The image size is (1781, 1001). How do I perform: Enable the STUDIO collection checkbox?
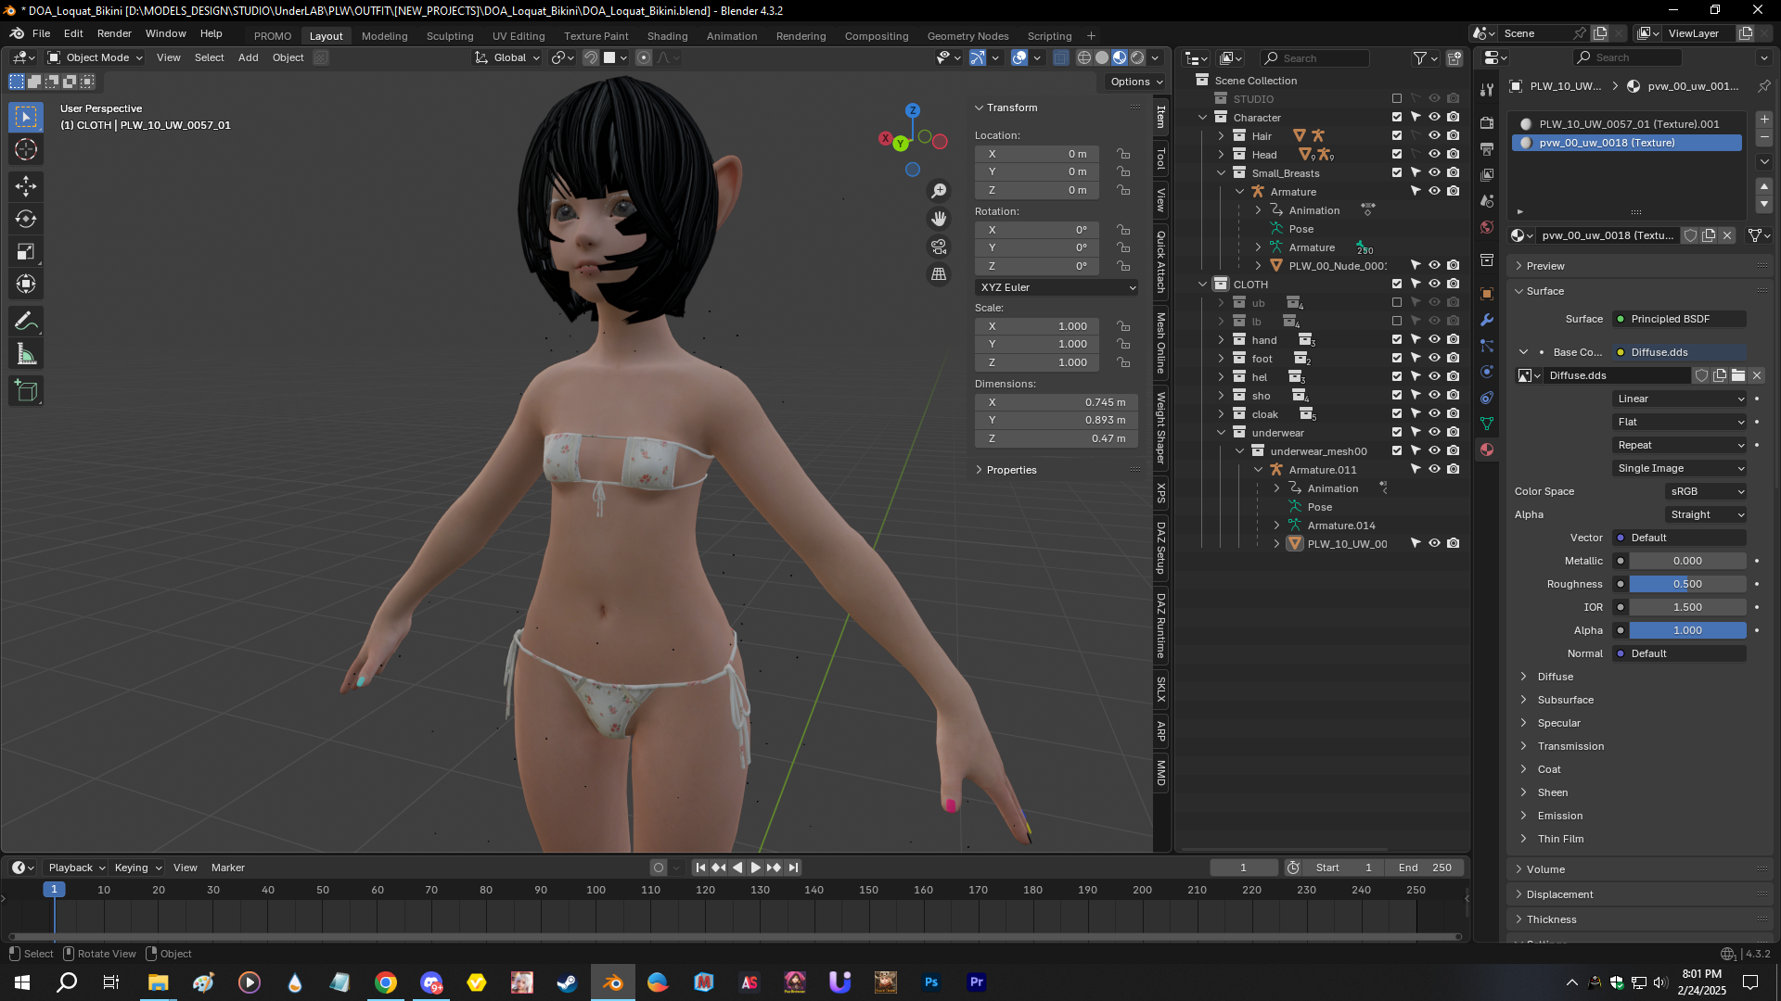tap(1397, 99)
